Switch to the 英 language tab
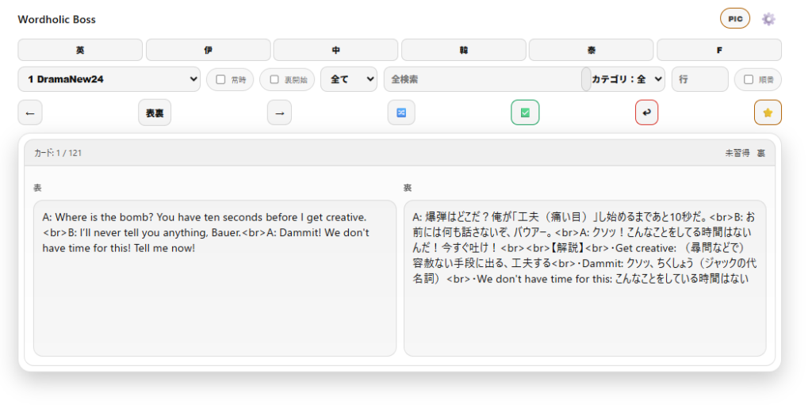 coord(80,50)
